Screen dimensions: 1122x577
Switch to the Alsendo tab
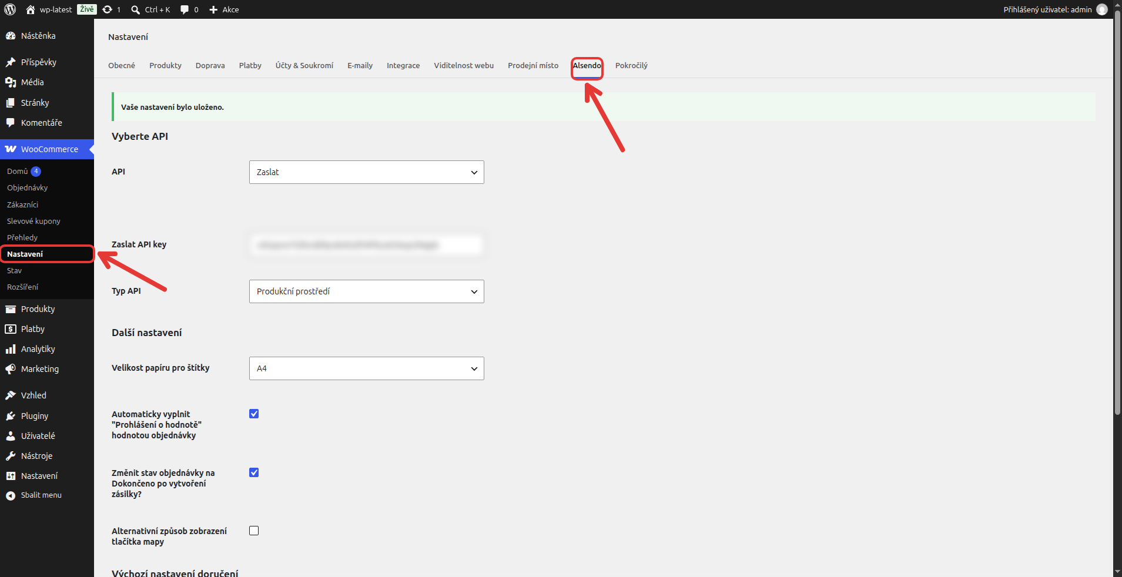click(587, 65)
